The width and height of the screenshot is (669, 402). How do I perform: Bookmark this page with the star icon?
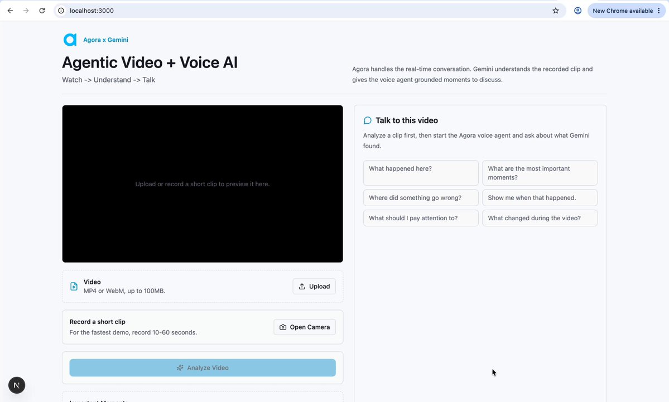[556, 11]
